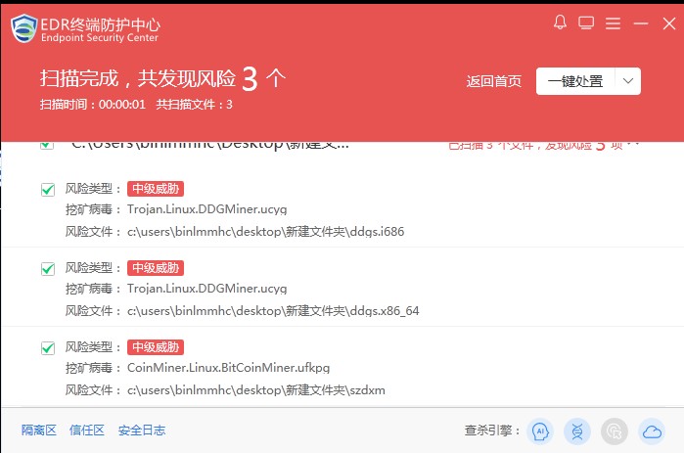Collapse the scanned folder results chevron
Viewport: 684px width, 453px height.
636,145
